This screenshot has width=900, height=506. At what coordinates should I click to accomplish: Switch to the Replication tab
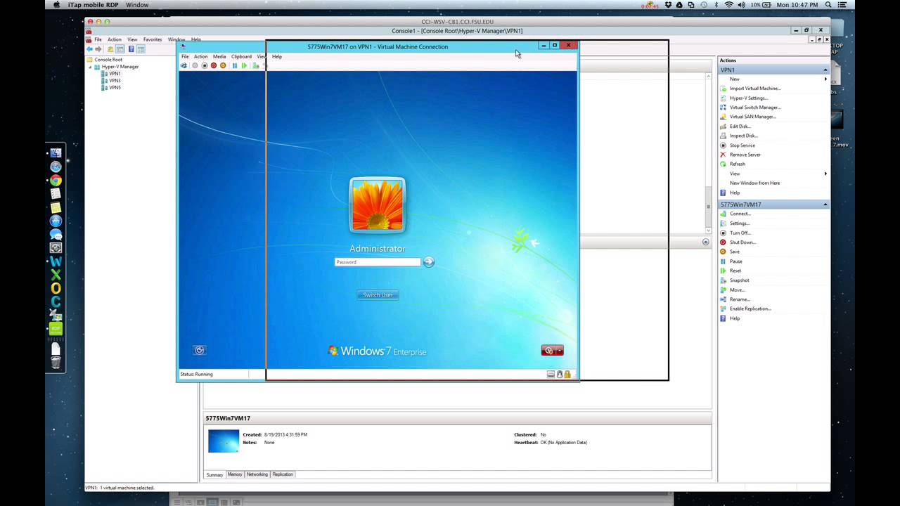tap(283, 474)
